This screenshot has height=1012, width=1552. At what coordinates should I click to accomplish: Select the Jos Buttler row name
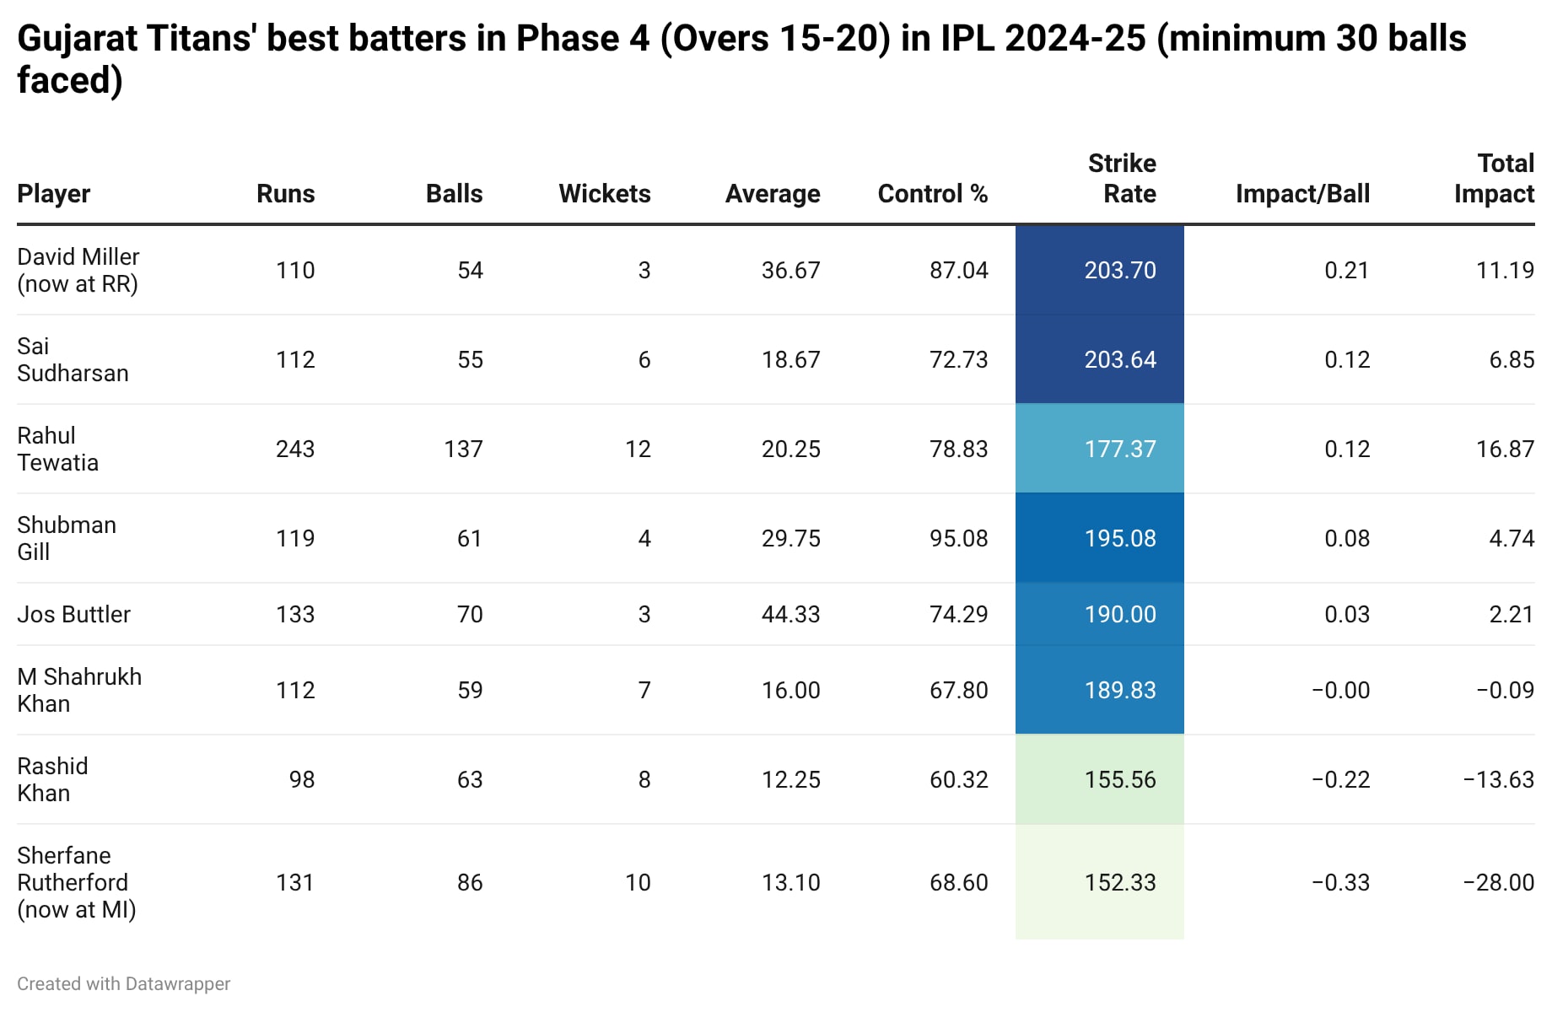click(73, 615)
